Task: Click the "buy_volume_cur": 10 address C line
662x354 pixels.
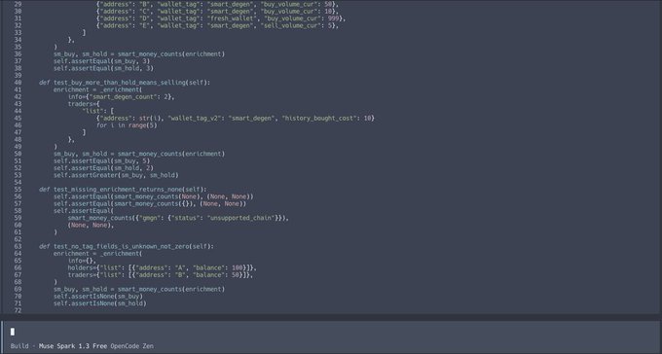Action: [217, 12]
